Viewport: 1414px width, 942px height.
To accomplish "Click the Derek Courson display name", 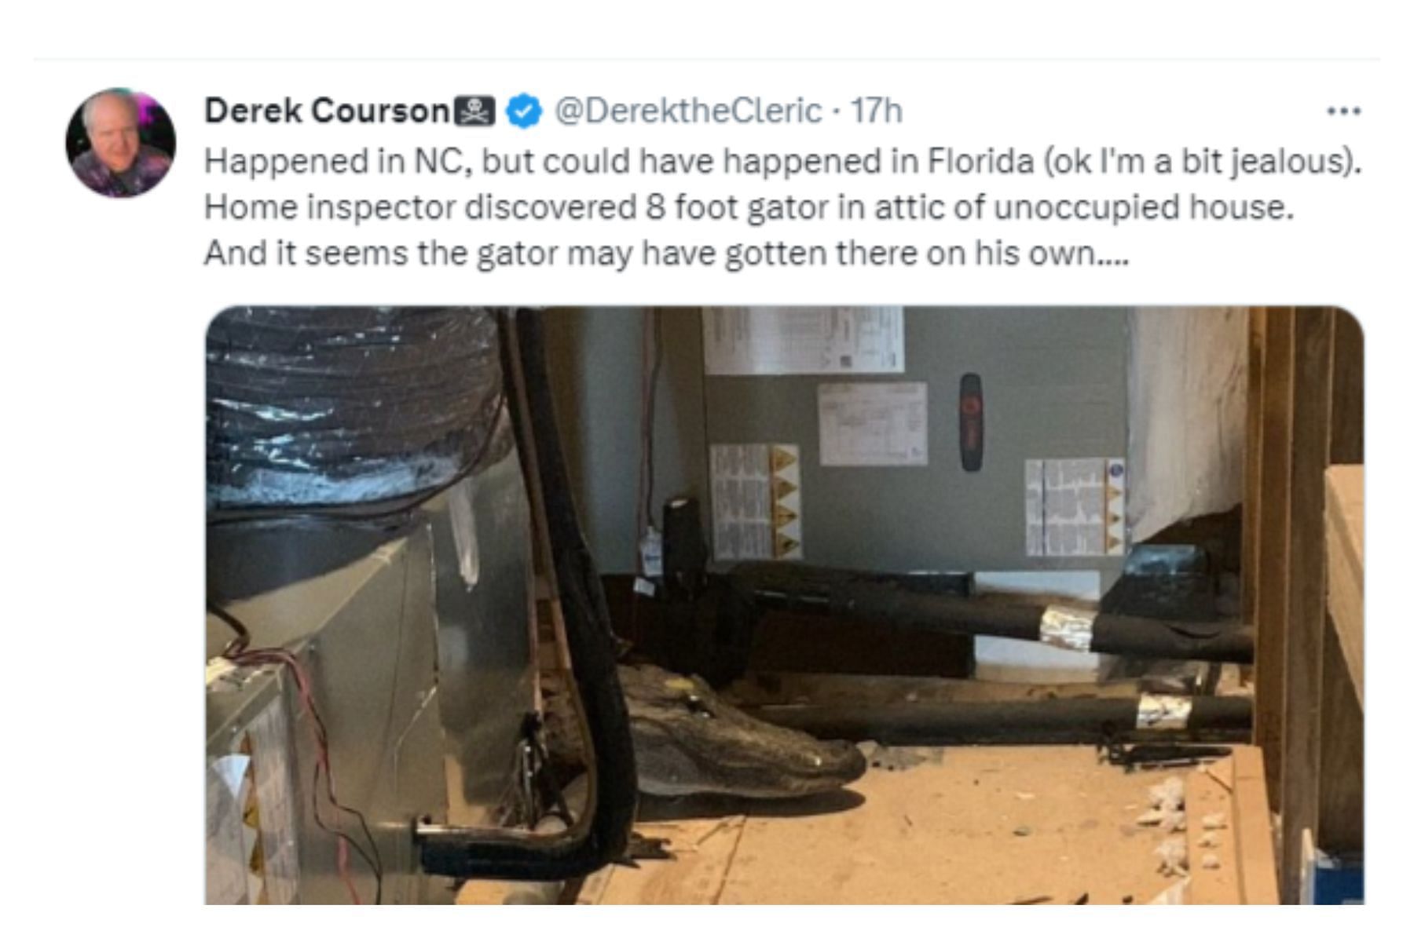I will click(327, 111).
